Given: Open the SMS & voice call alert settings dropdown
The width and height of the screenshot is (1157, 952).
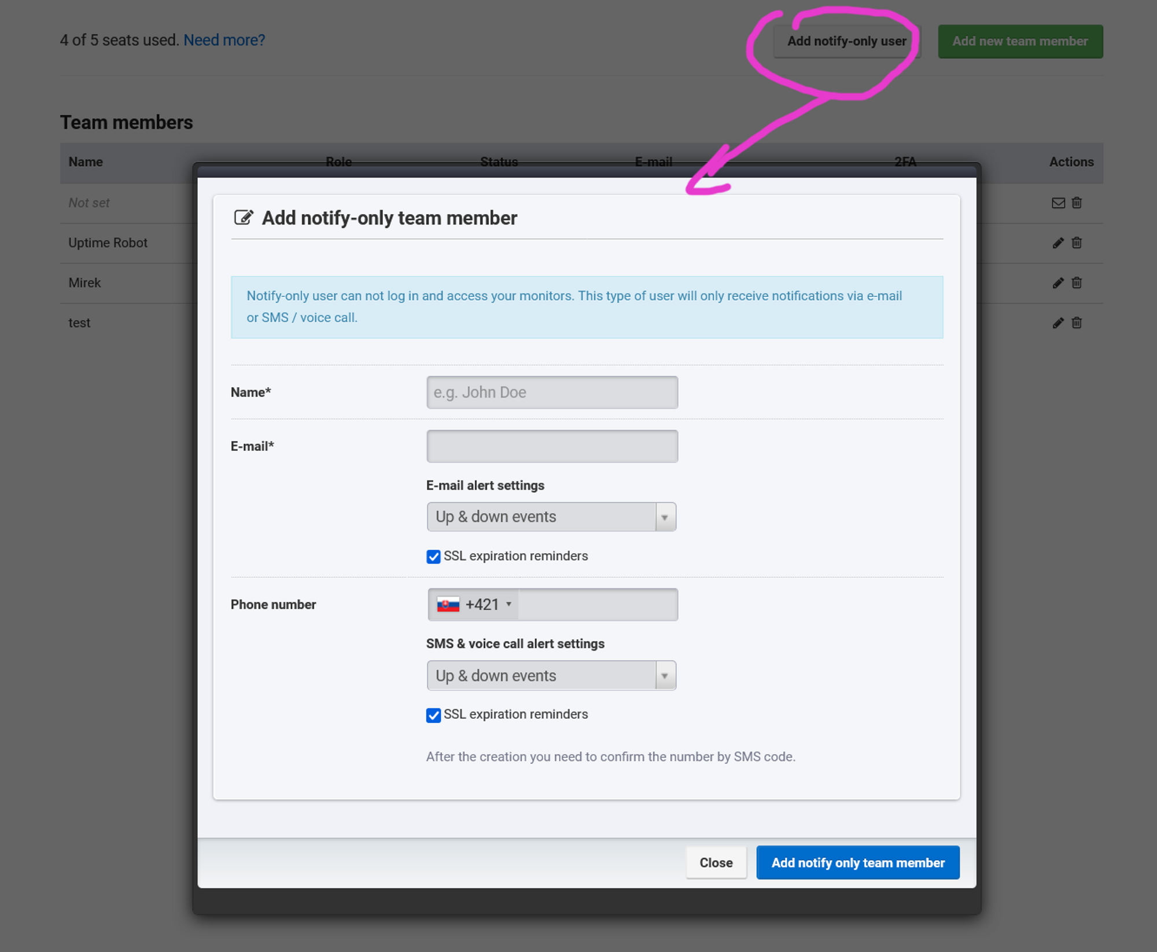Looking at the screenshot, I should (551, 675).
